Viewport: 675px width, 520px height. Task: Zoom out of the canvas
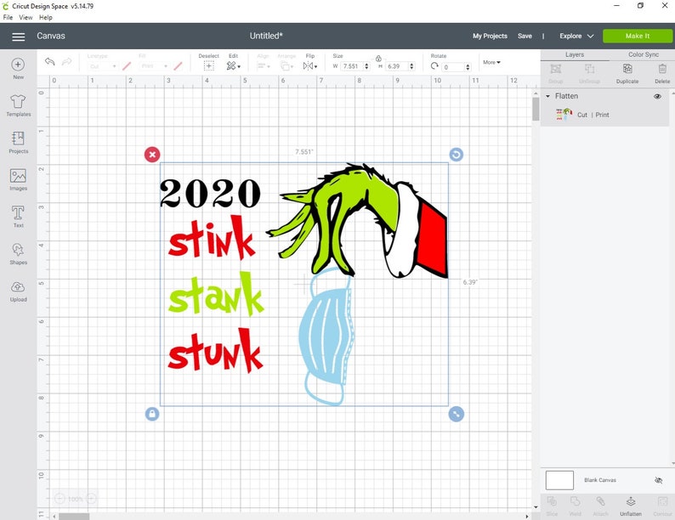pos(60,499)
